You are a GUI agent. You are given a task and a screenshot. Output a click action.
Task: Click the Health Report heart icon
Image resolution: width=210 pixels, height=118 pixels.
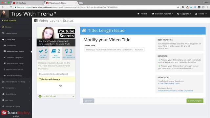click(3, 33)
